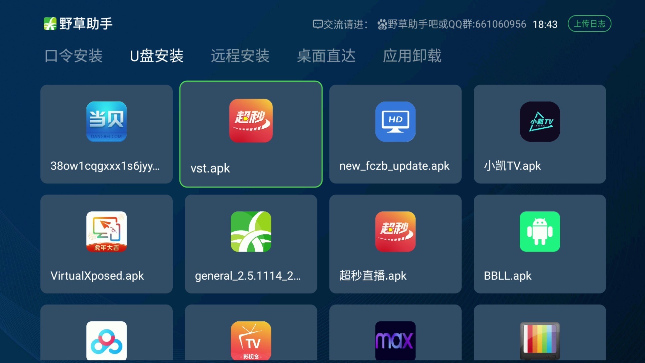Select U盘安装 active tab
Screen dimensions: 645x363
coord(156,55)
